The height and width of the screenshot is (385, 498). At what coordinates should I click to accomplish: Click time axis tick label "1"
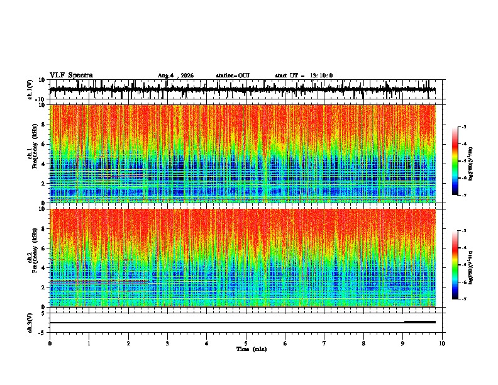(x=89, y=343)
